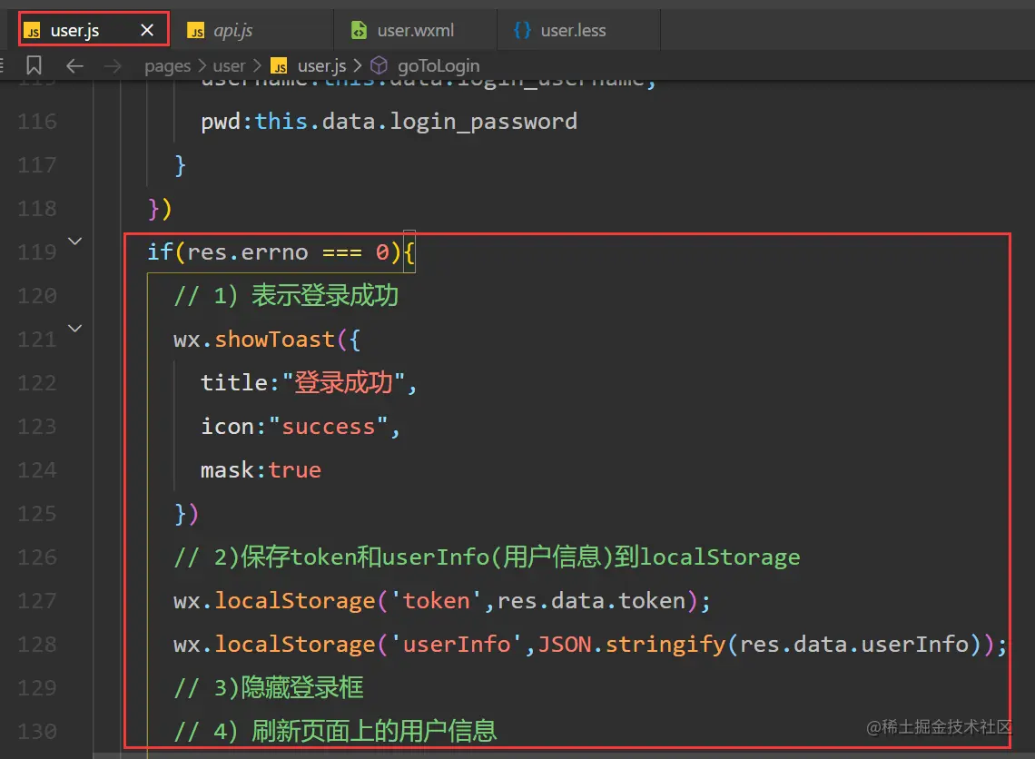The image size is (1035, 759).
Task: Open the user.wxml tab
Action: (415, 30)
